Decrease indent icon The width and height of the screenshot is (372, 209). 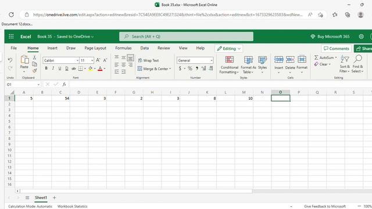(116, 71)
